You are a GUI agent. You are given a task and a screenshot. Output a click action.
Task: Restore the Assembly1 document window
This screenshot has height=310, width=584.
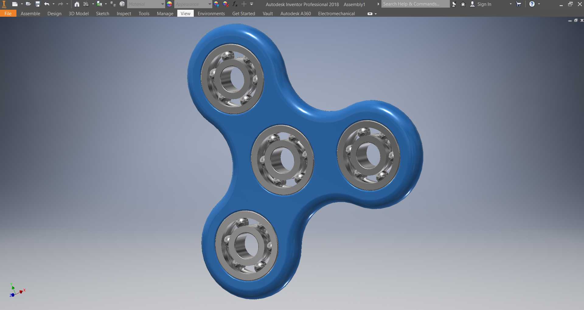click(576, 20)
